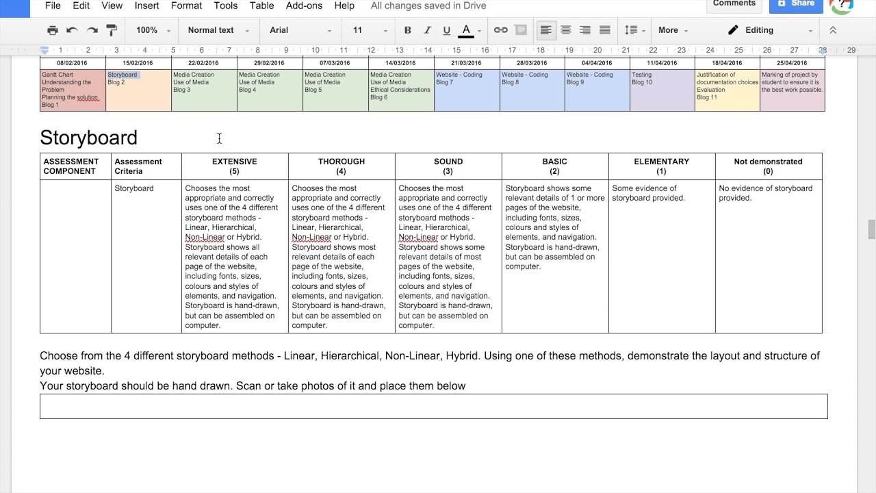Click the Gantt Chart Blog 1 cell
The width and height of the screenshot is (876, 493).
click(73, 90)
